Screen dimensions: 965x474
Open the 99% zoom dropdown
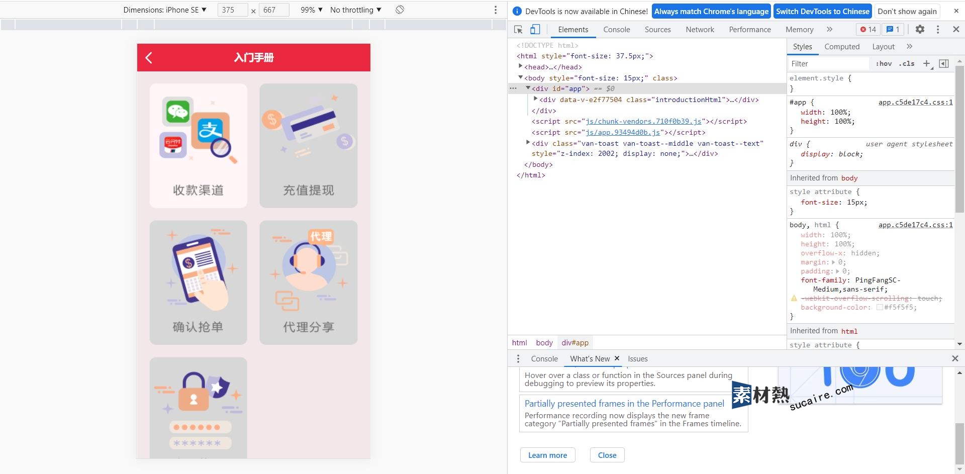[x=312, y=10]
